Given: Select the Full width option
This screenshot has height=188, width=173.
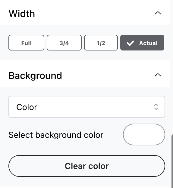Looking at the screenshot, I should [x=26, y=43].
